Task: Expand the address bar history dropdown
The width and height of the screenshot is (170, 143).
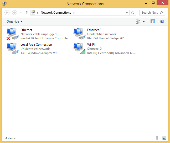Action: [127, 13]
